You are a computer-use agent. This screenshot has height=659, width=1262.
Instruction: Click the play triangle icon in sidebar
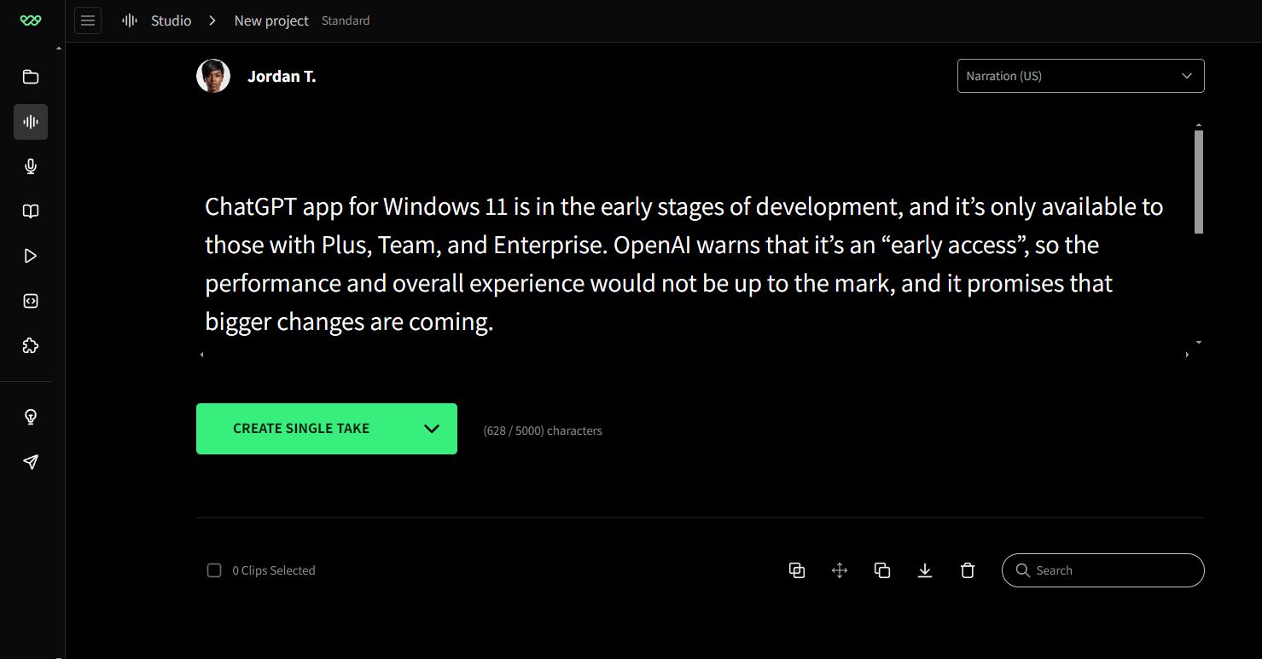click(31, 256)
